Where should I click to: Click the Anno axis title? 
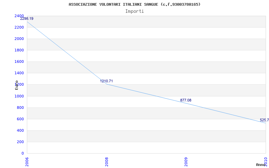(x=261, y=165)
